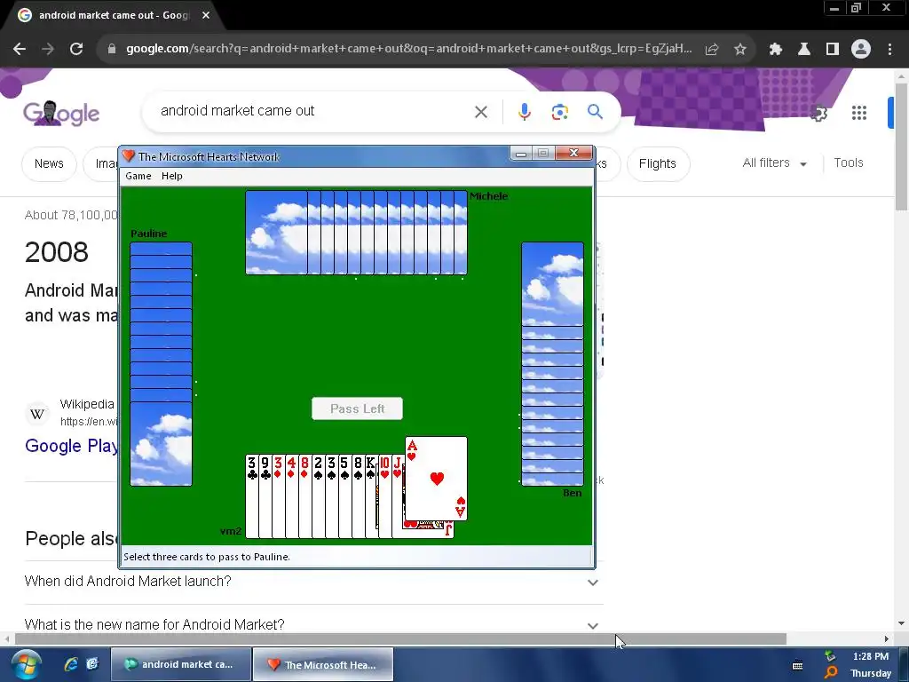Click voice search microphone icon

tap(524, 111)
